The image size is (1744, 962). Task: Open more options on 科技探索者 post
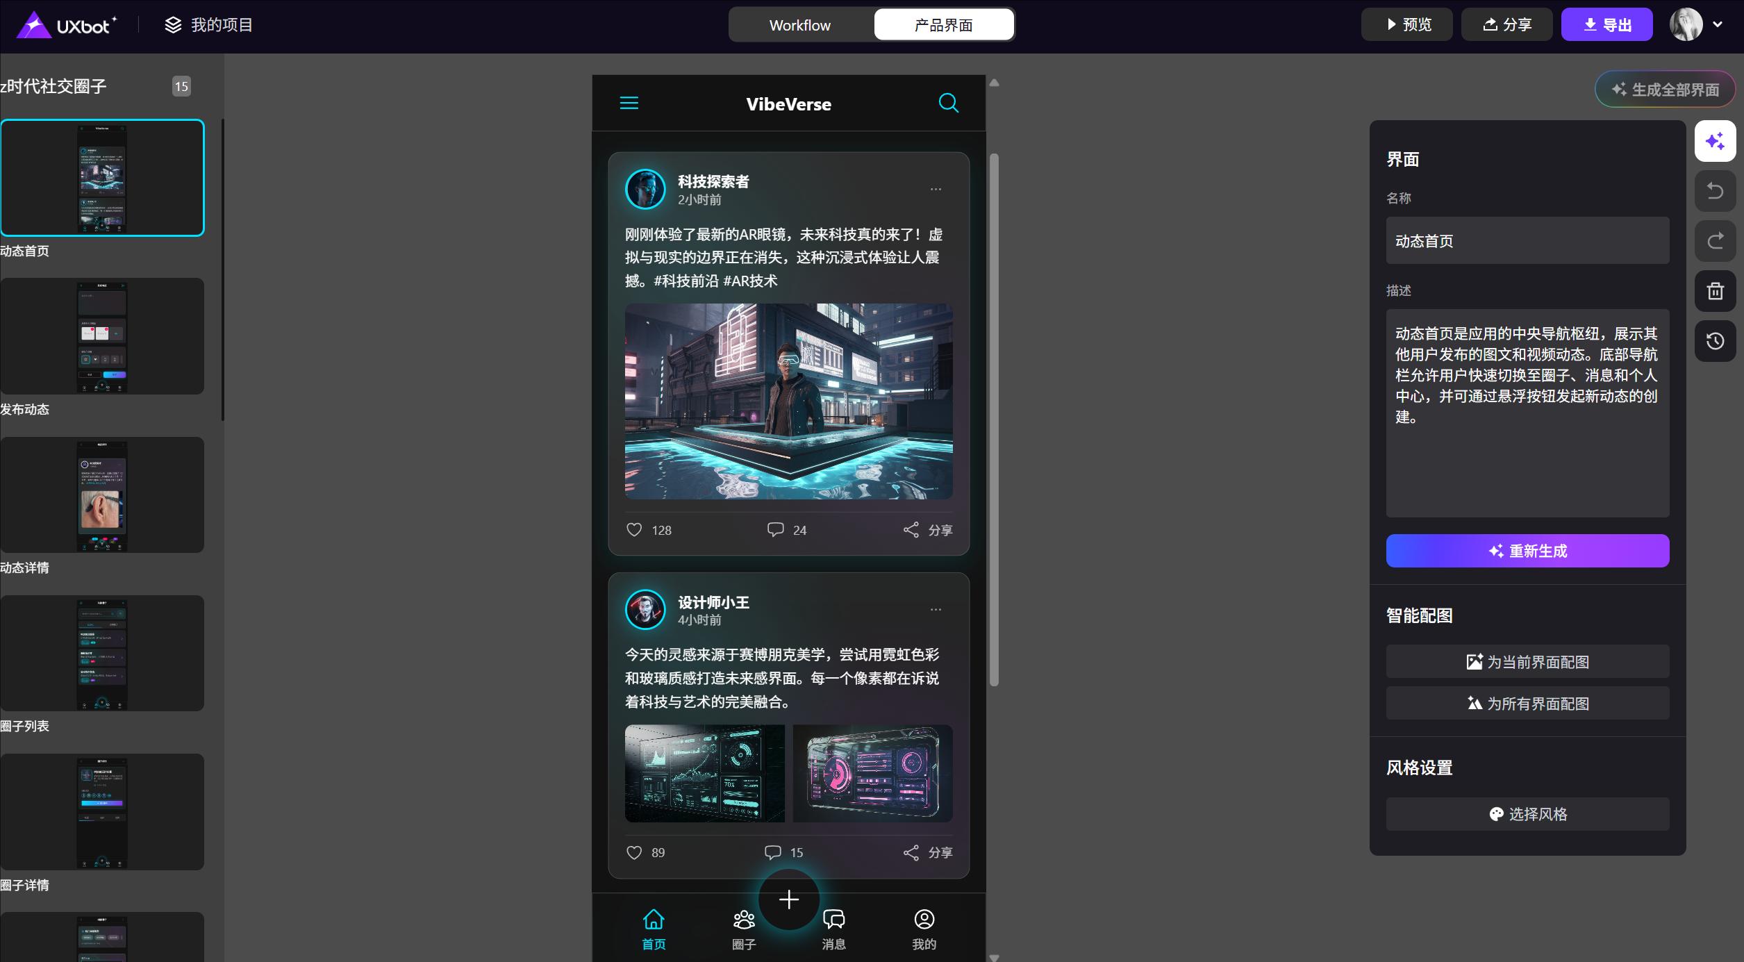click(936, 189)
